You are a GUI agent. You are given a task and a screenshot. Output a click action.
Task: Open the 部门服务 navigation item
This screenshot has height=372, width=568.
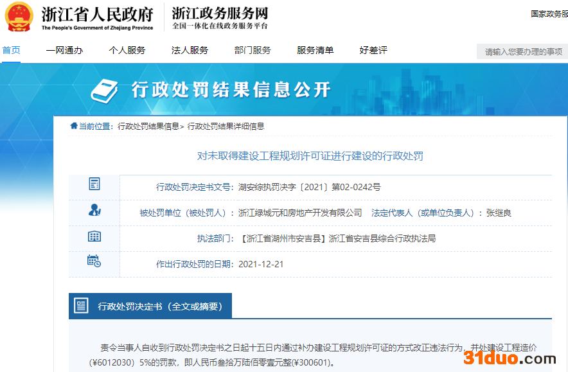click(253, 50)
